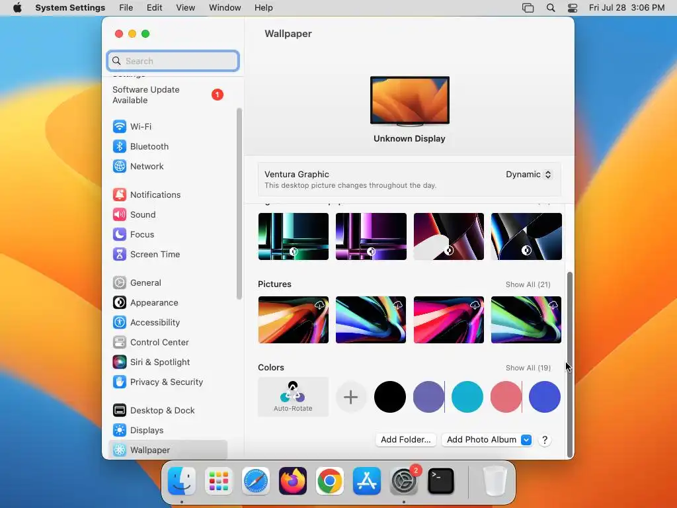Viewport: 677px width, 508px height.
Task: Select blue-teal streak Pictures wallpaper
Action: (x=372, y=319)
